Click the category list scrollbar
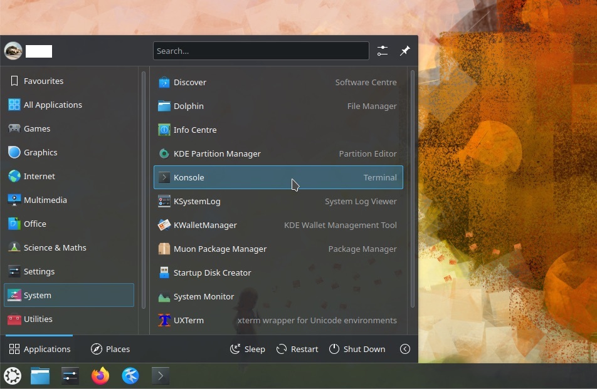Screen dimensions: 597x389 click(144, 190)
